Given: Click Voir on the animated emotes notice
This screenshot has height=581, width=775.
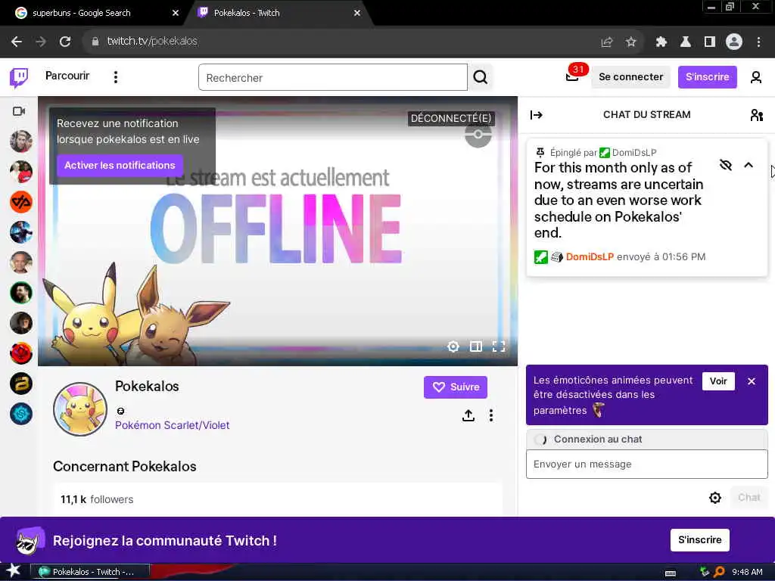Looking at the screenshot, I should click(718, 381).
